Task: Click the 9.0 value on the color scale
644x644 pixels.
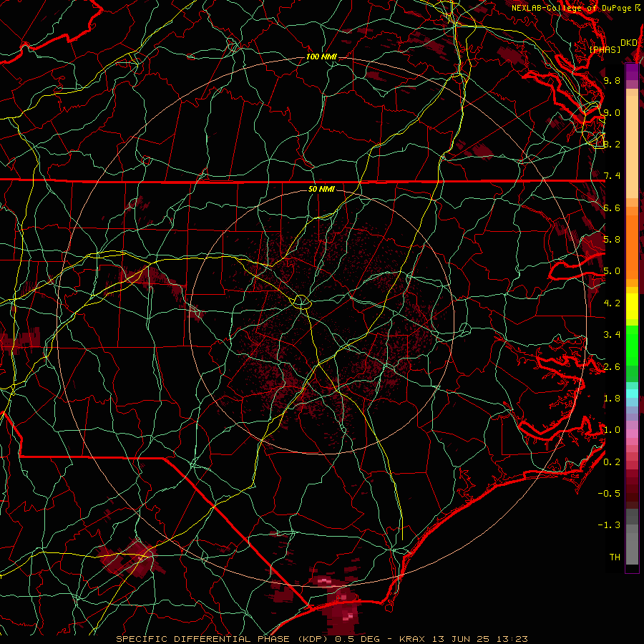Action: [612, 112]
